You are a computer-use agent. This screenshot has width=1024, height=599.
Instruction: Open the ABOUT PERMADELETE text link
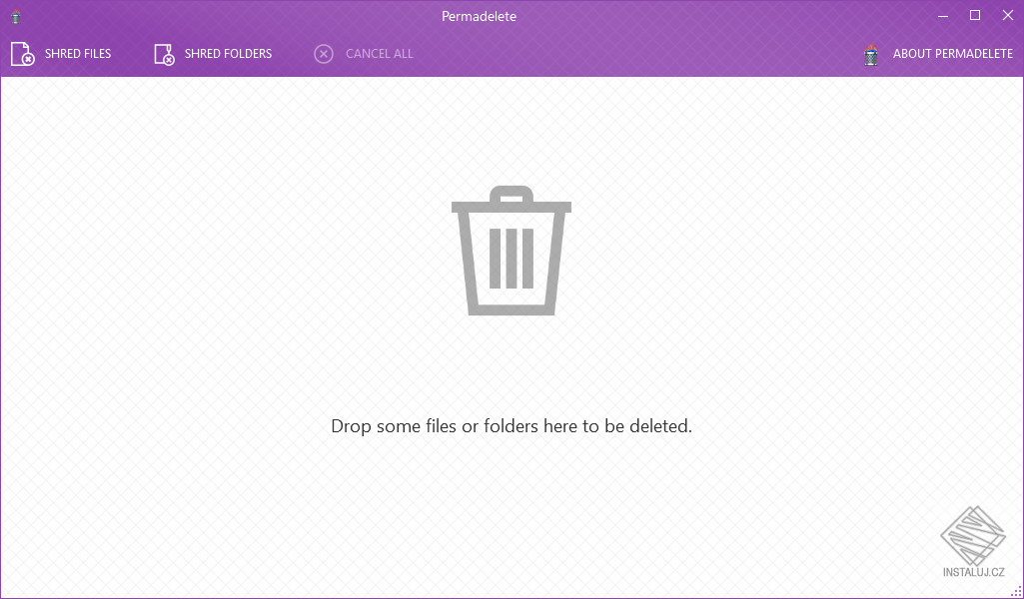[953, 54]
